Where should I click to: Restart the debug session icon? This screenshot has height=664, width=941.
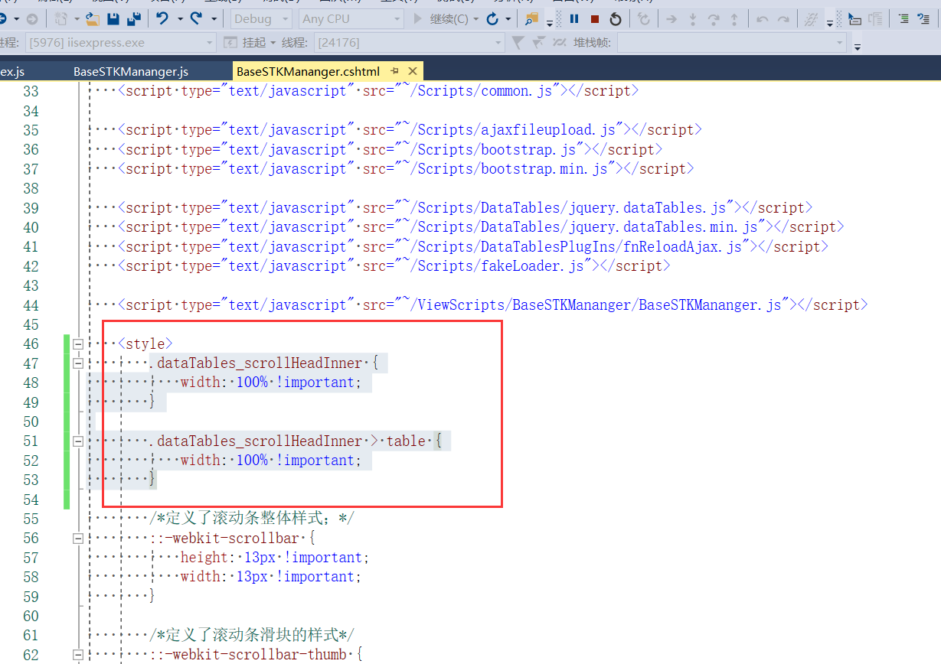point(616,18)
